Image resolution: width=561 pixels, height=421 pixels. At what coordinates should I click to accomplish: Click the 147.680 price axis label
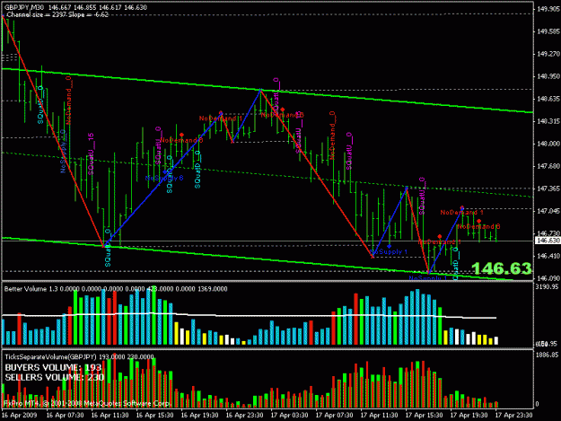(548, 166)
